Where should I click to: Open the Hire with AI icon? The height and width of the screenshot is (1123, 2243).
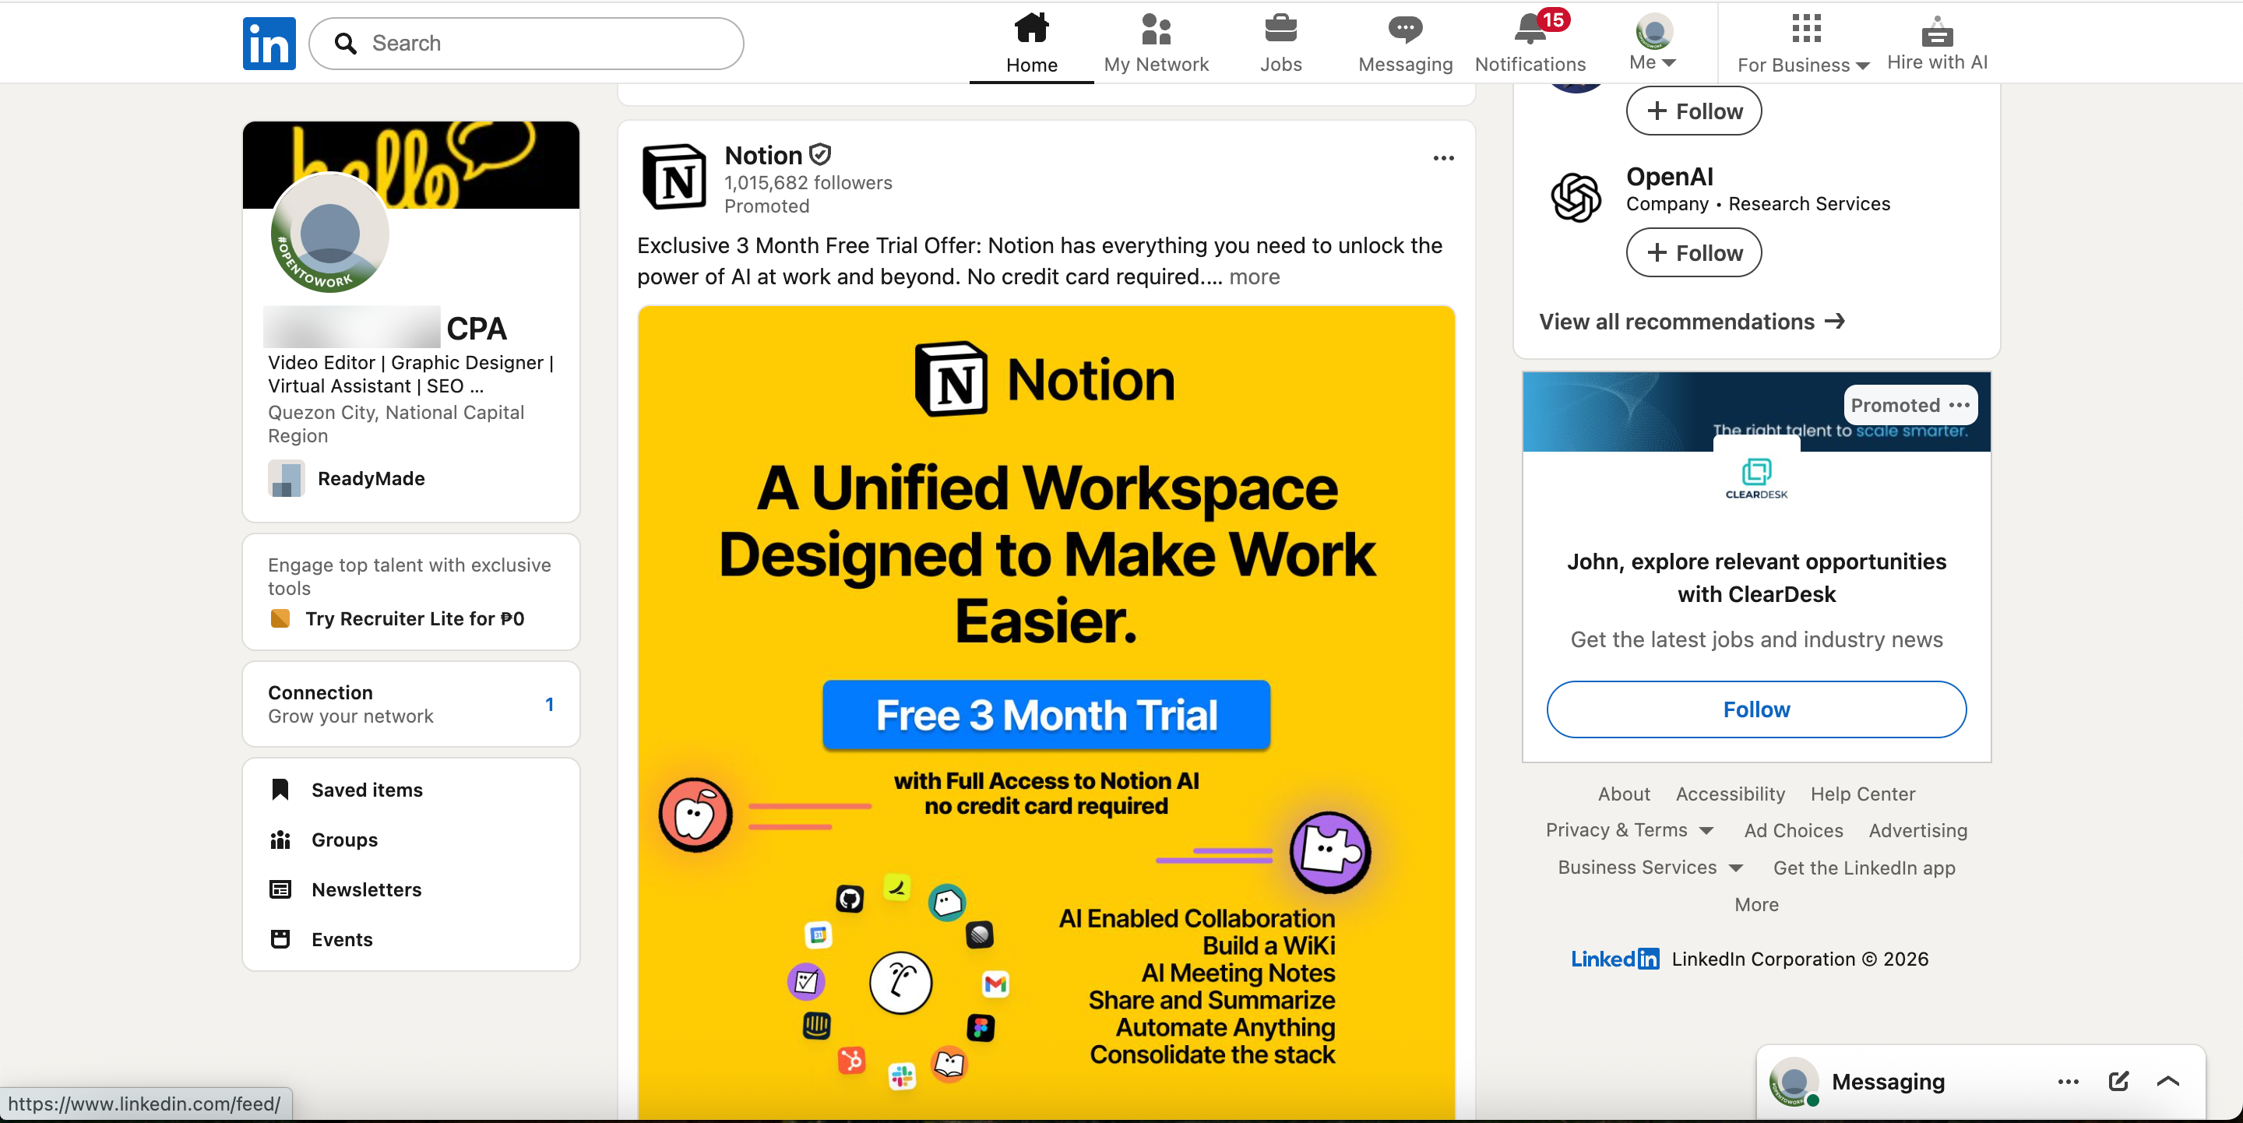coord(1936,31)
